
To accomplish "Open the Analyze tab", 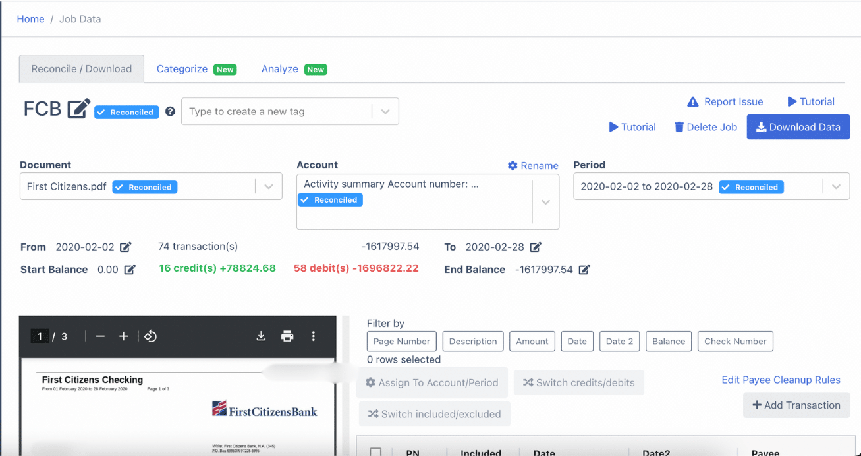I will tap(294, 69).
